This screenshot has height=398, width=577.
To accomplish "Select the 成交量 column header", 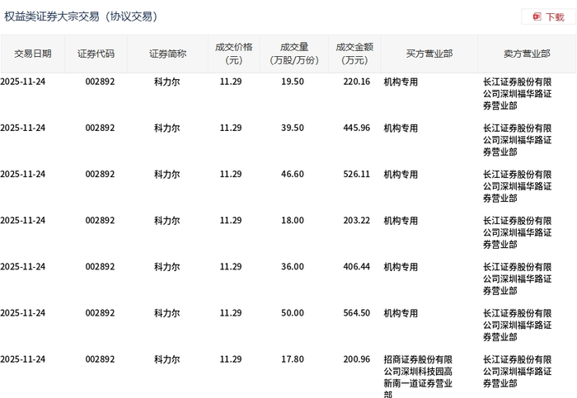I will 292,54.
